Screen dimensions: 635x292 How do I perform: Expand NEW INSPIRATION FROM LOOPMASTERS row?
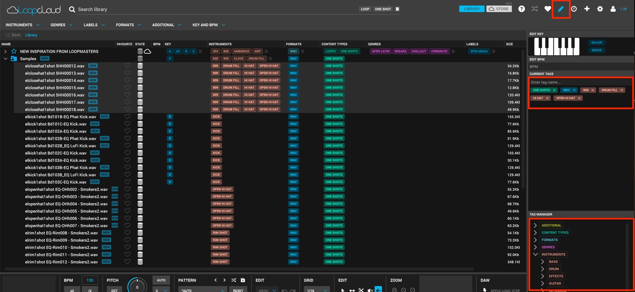tap(5, 51)
